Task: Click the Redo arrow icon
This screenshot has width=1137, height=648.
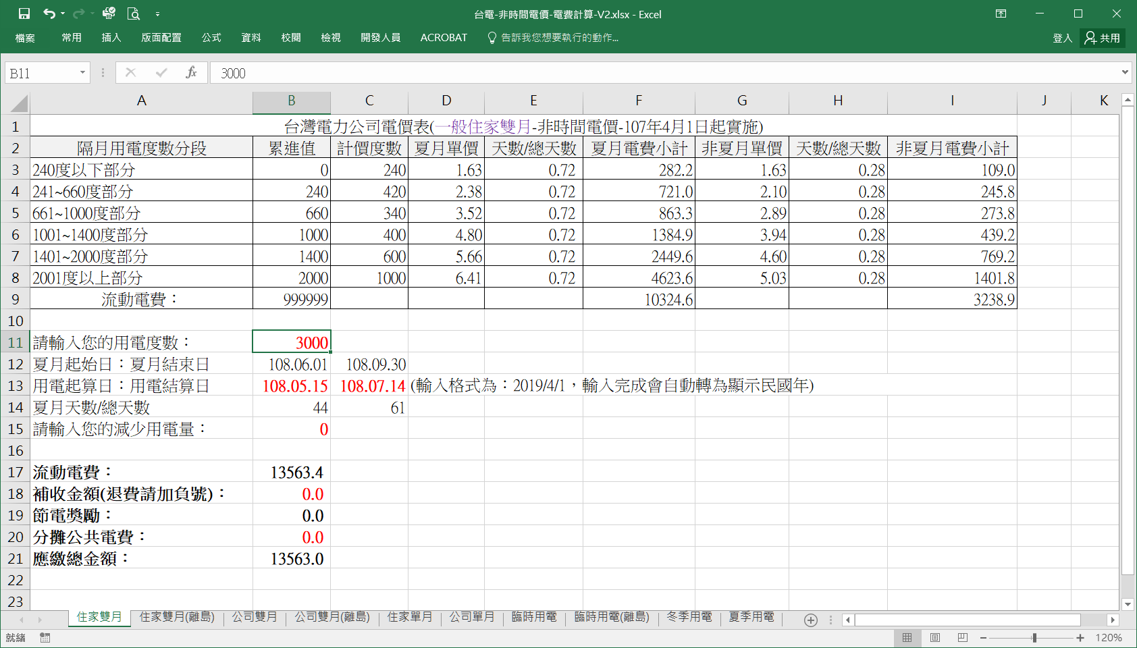Action: click(78, 13)
